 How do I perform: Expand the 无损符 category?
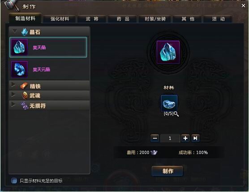click(x=49, y=105)
